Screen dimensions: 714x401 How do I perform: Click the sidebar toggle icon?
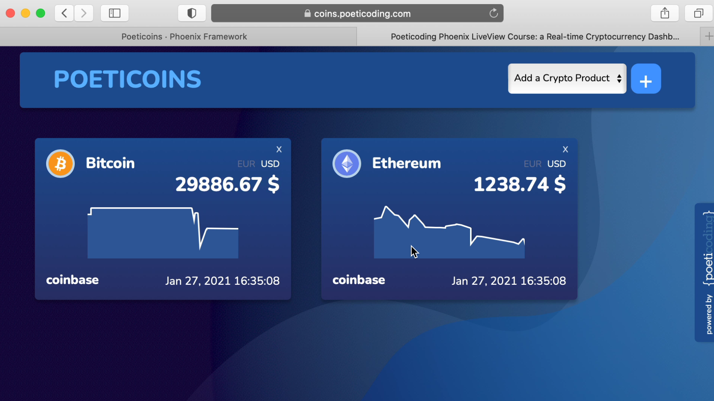tap(114, 13)
